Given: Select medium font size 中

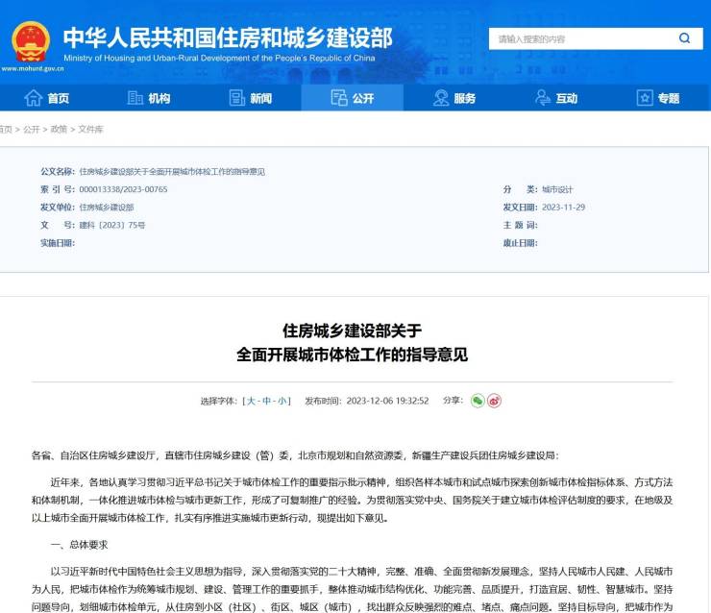Looking at the screenshot, I should 266,401.
